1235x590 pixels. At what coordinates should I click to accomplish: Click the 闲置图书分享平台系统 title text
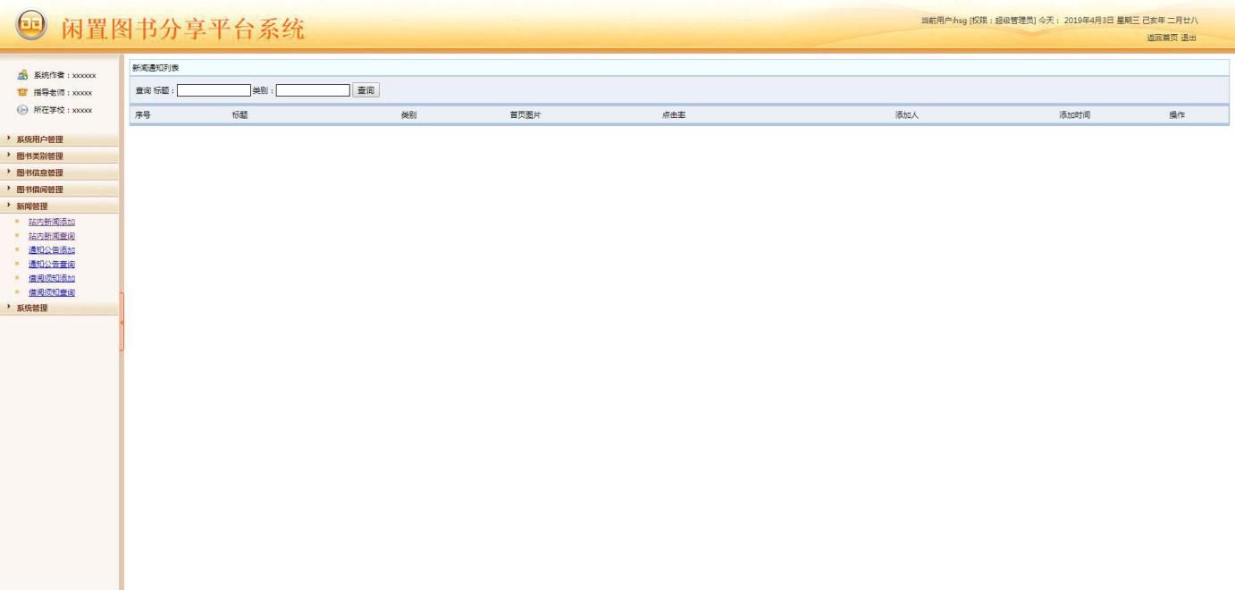183,29
